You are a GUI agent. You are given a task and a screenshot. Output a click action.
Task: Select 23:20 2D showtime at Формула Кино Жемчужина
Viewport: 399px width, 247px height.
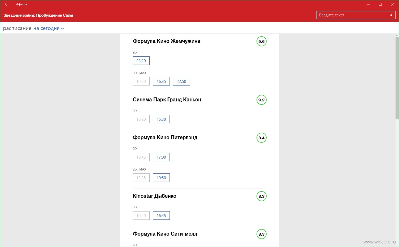[x=141, y=61]
